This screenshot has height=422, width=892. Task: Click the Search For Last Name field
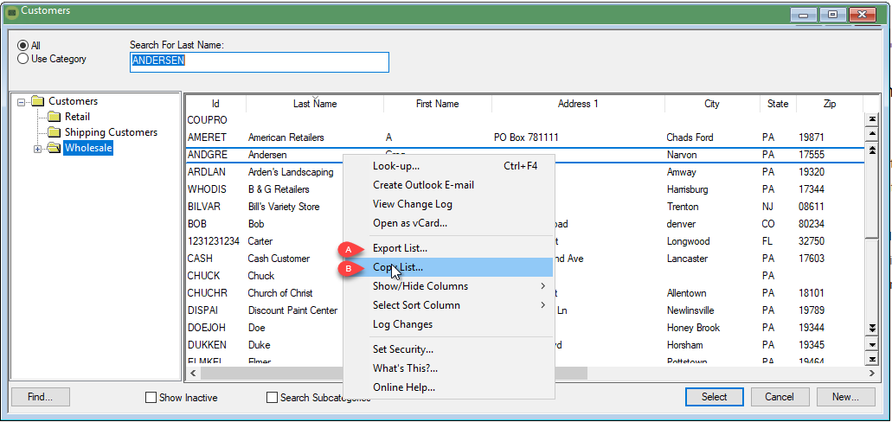click(259, 62)
